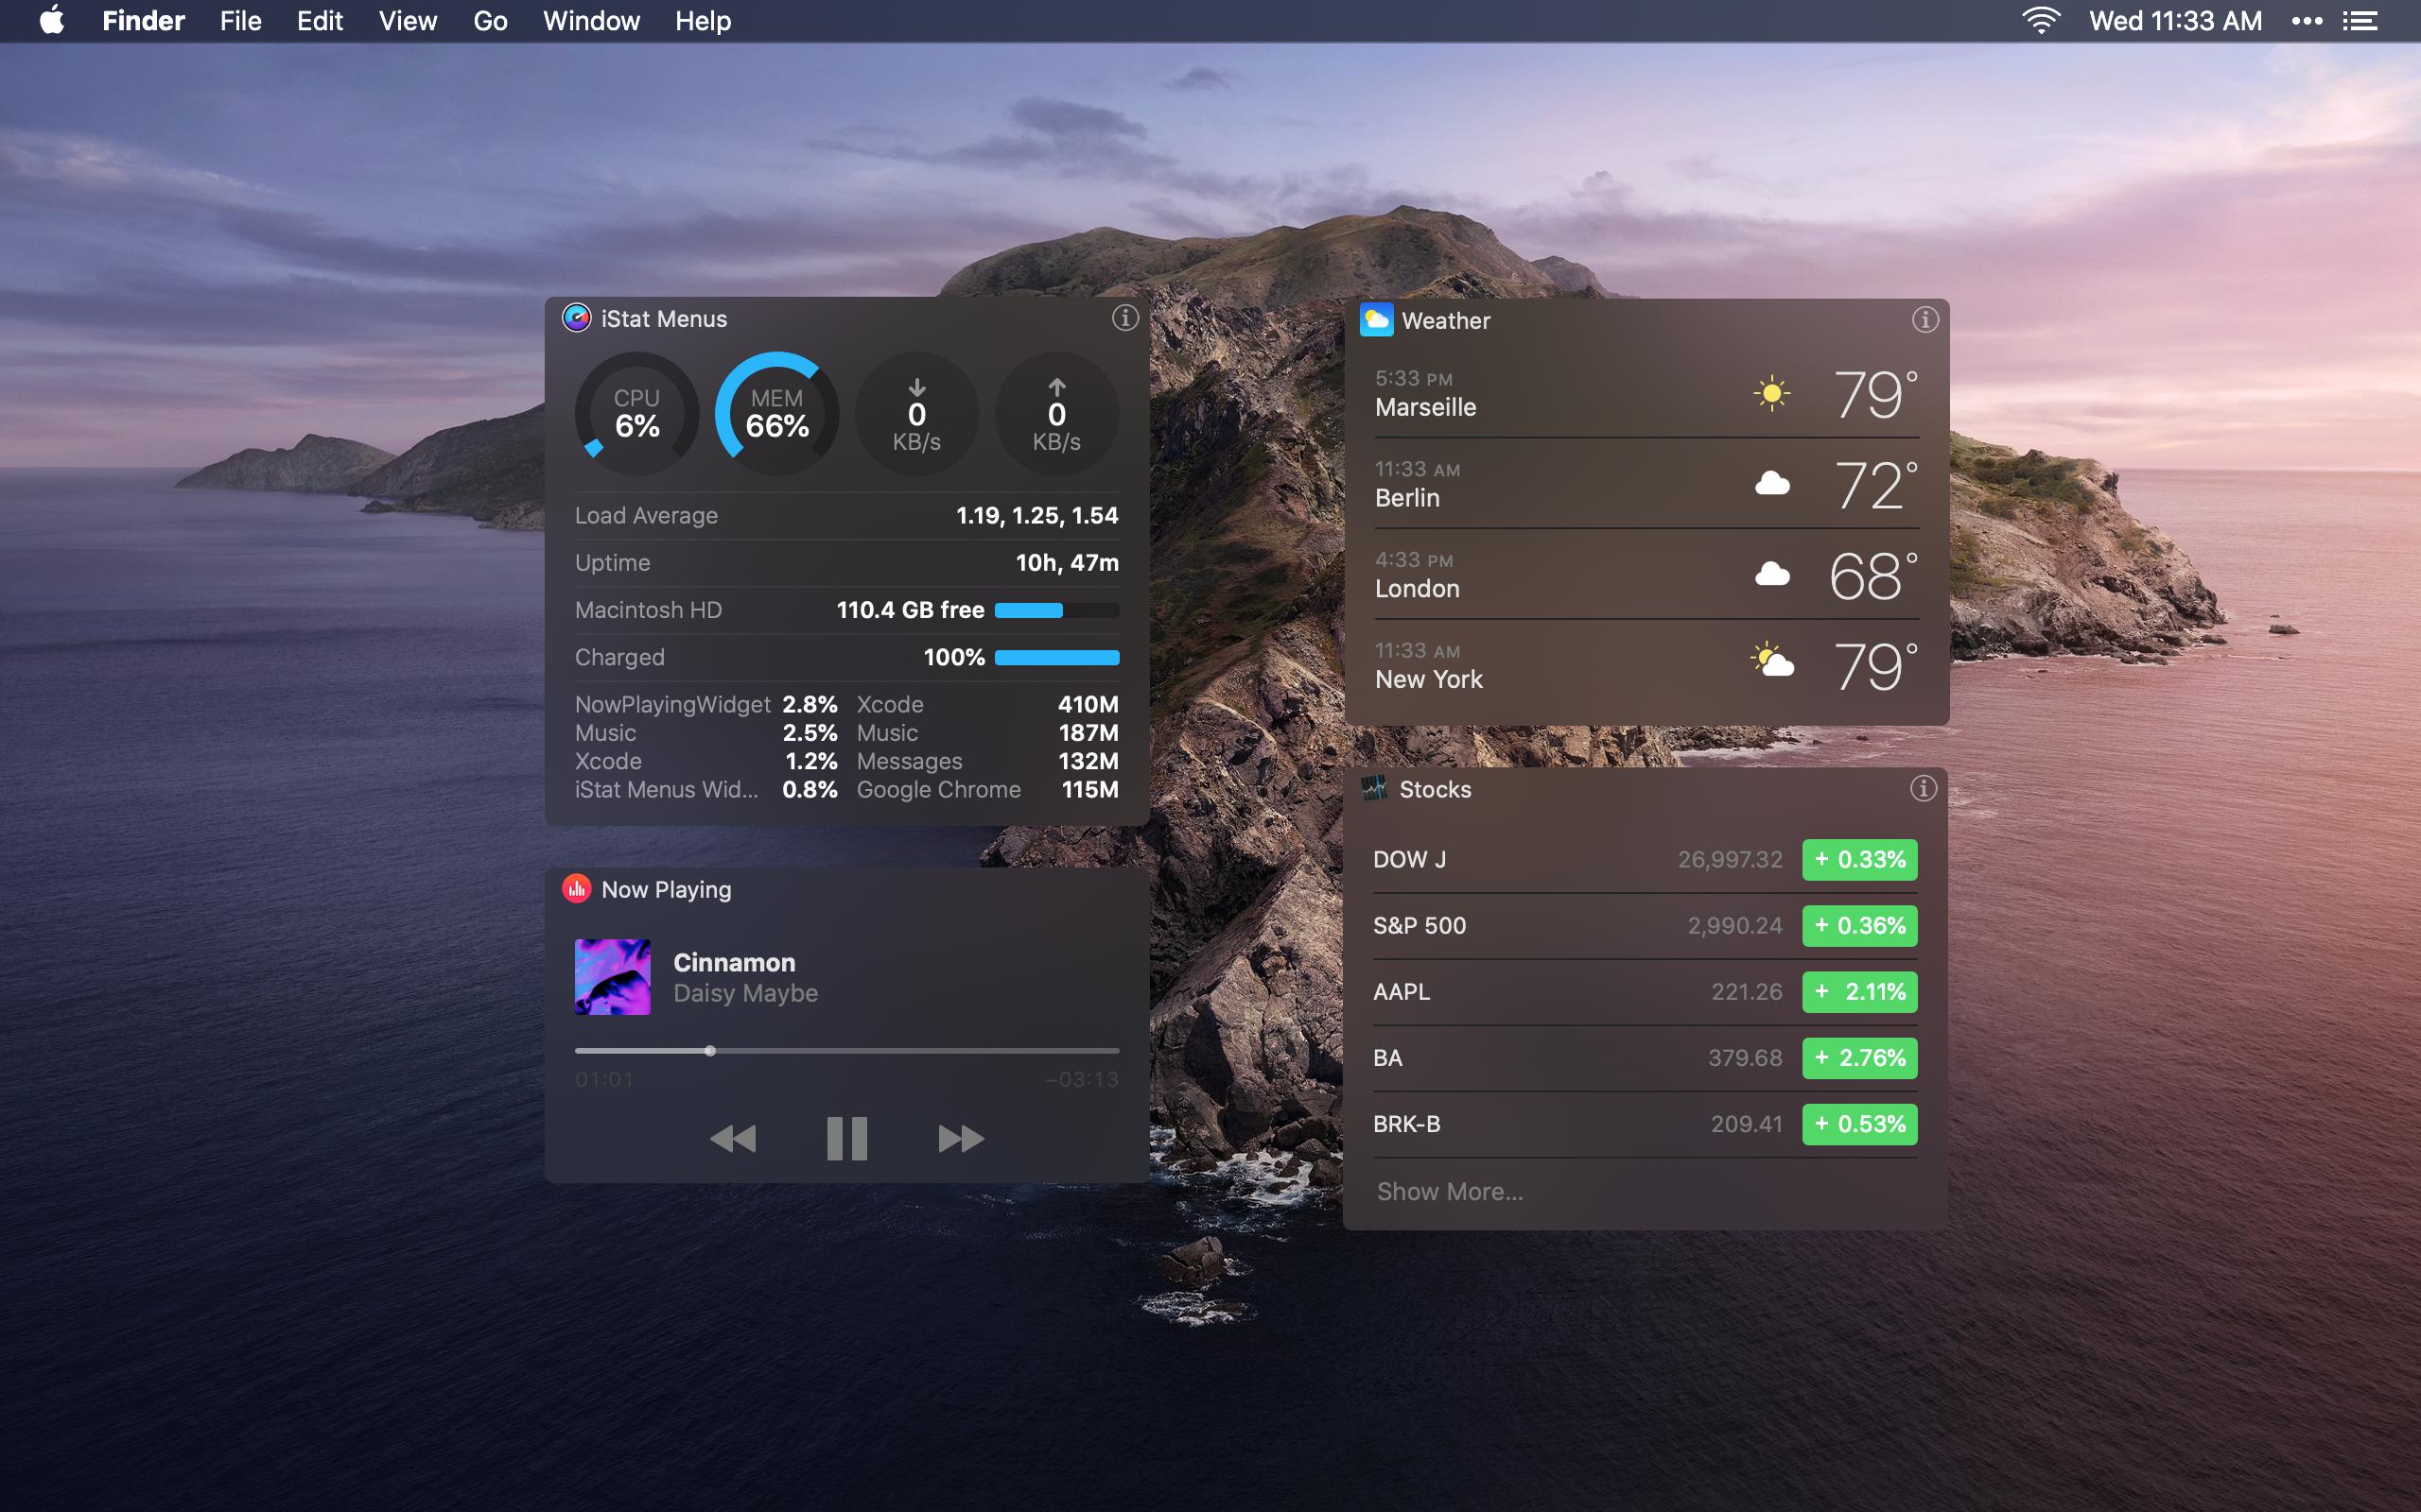The height and width of the screenshot is (1512, 2421).
Task: Open the Edit menu
Action: (x=319, y=21)
